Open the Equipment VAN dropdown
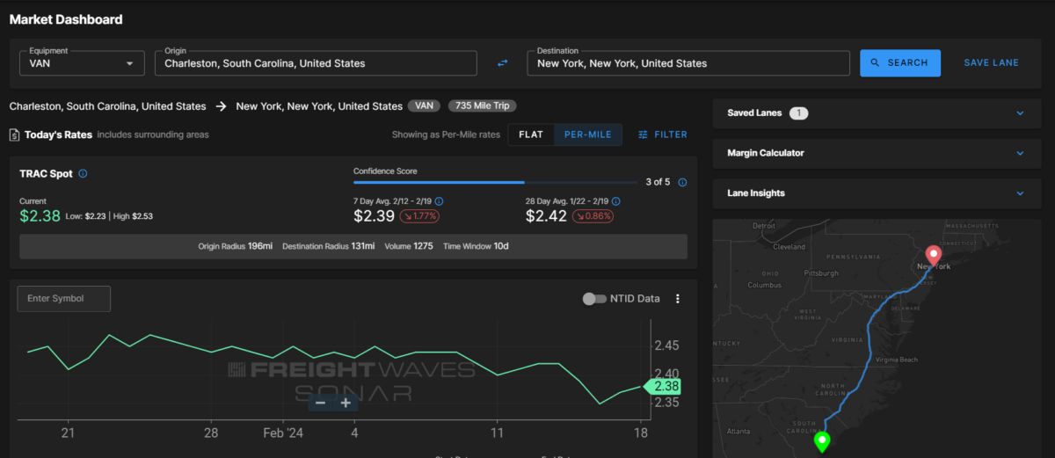 (x=82, y=63)
